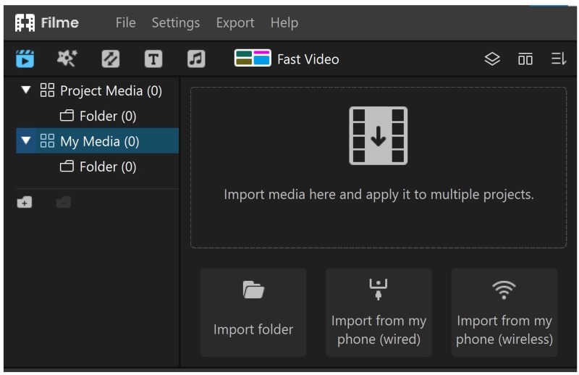The image size is (579, 375).
Task: Open the sort list icon
Action: point(558,59)
